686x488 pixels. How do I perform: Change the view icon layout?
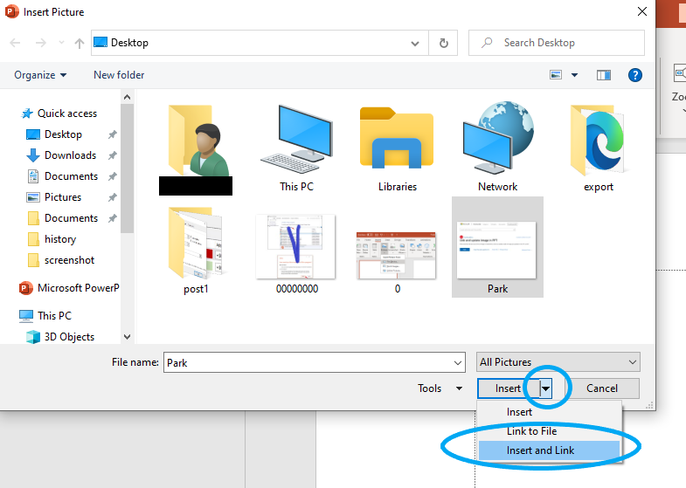[556, 75]
